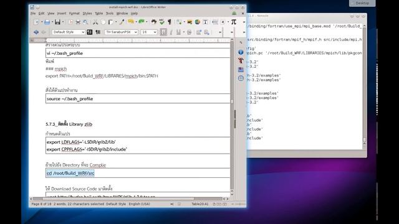
Task: Click the word count in the status bar
Action: [x=79, y=204]
